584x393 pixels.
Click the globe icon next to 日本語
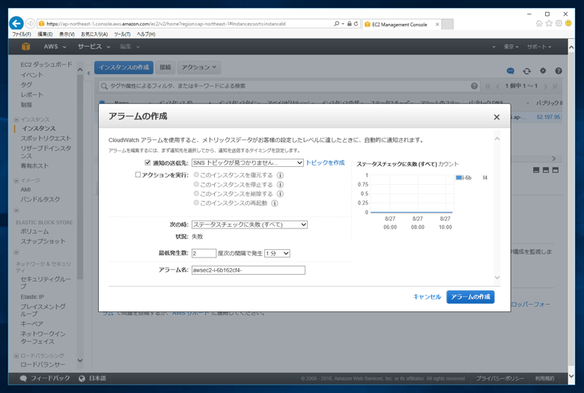point(82,379)
